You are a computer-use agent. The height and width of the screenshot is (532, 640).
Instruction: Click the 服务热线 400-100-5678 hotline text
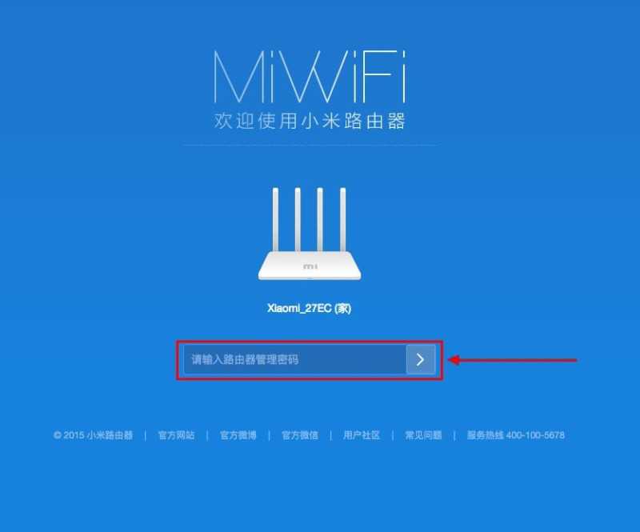[516, 435]
